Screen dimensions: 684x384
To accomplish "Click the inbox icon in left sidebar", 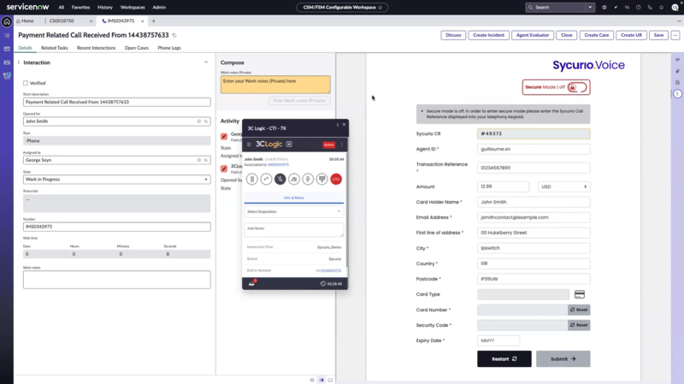I will 7,49.
